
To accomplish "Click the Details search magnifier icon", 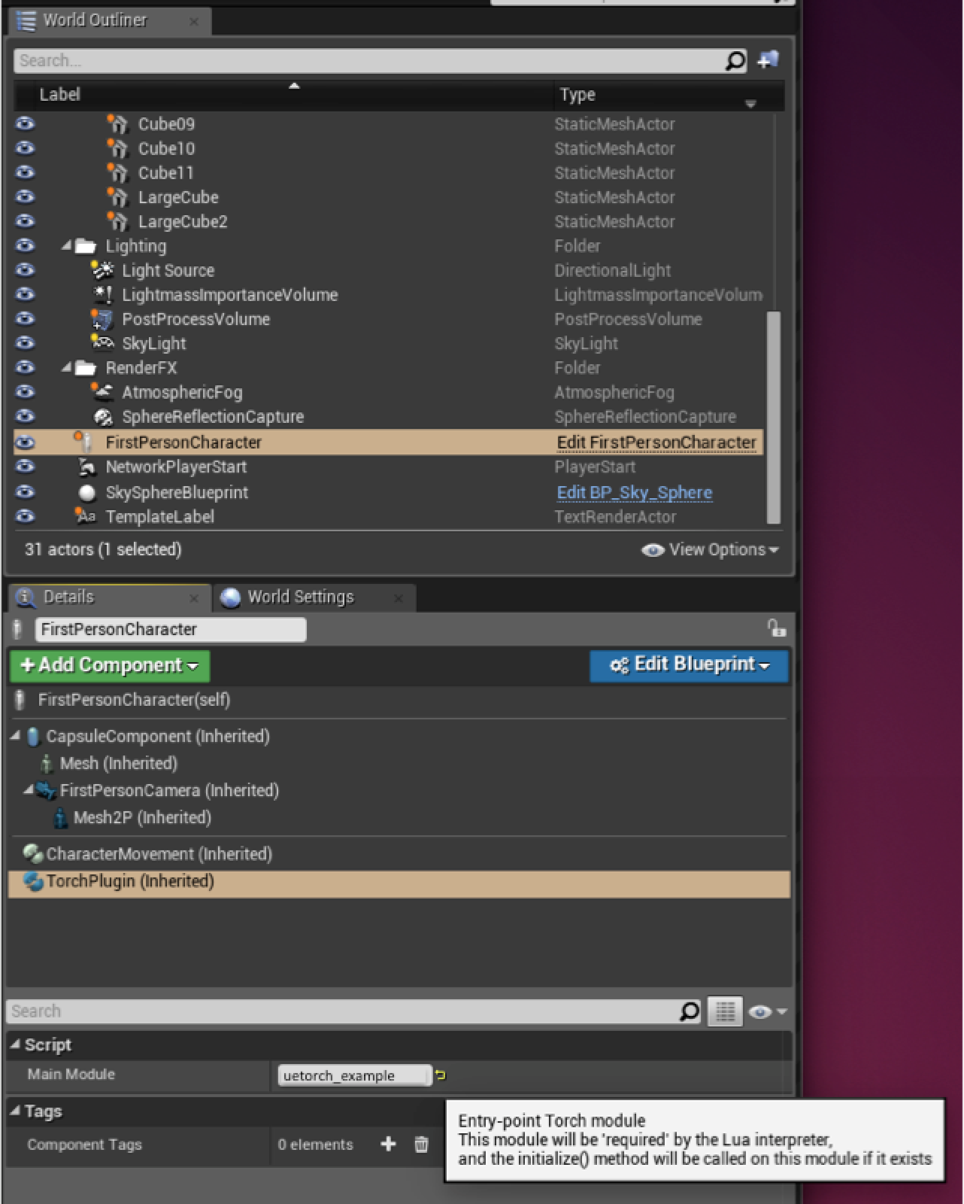I will [689, 1011].
